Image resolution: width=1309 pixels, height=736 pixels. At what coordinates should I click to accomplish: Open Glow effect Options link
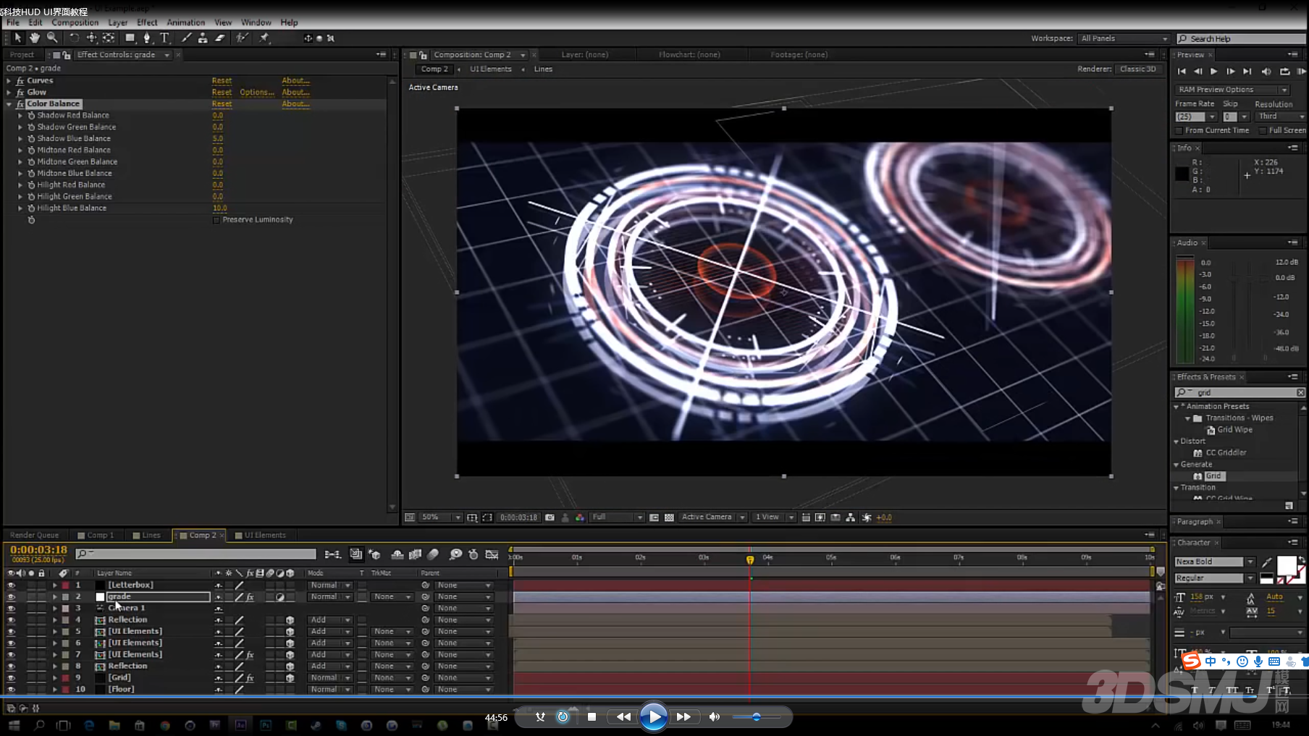point(257,93)
